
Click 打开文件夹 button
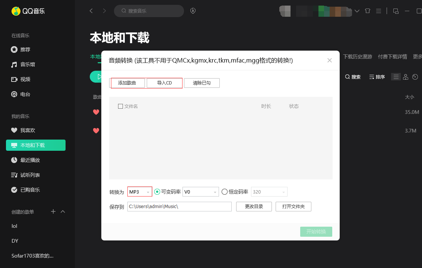294,207
